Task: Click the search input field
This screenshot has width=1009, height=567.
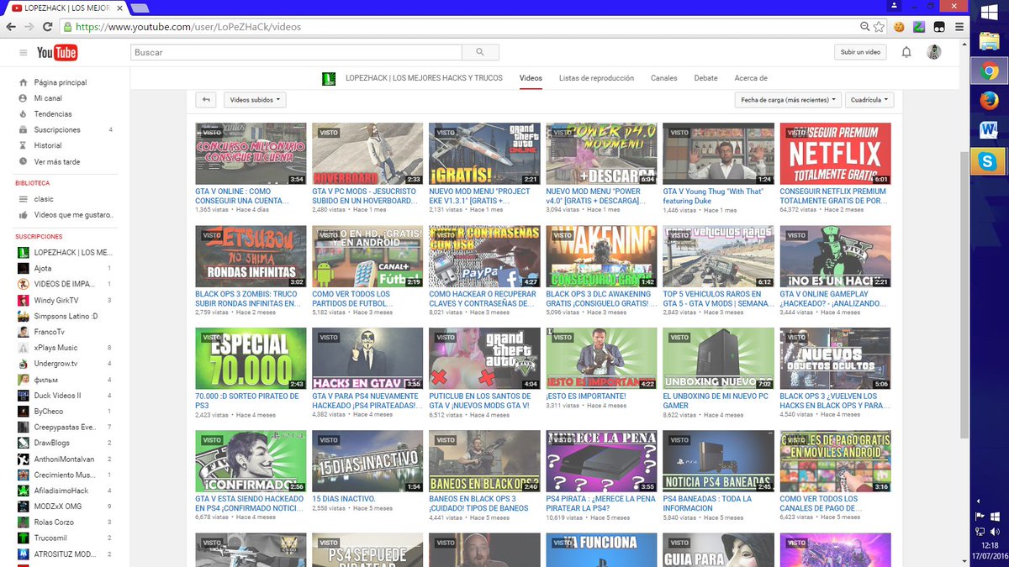Action: (x=297, y=52)
